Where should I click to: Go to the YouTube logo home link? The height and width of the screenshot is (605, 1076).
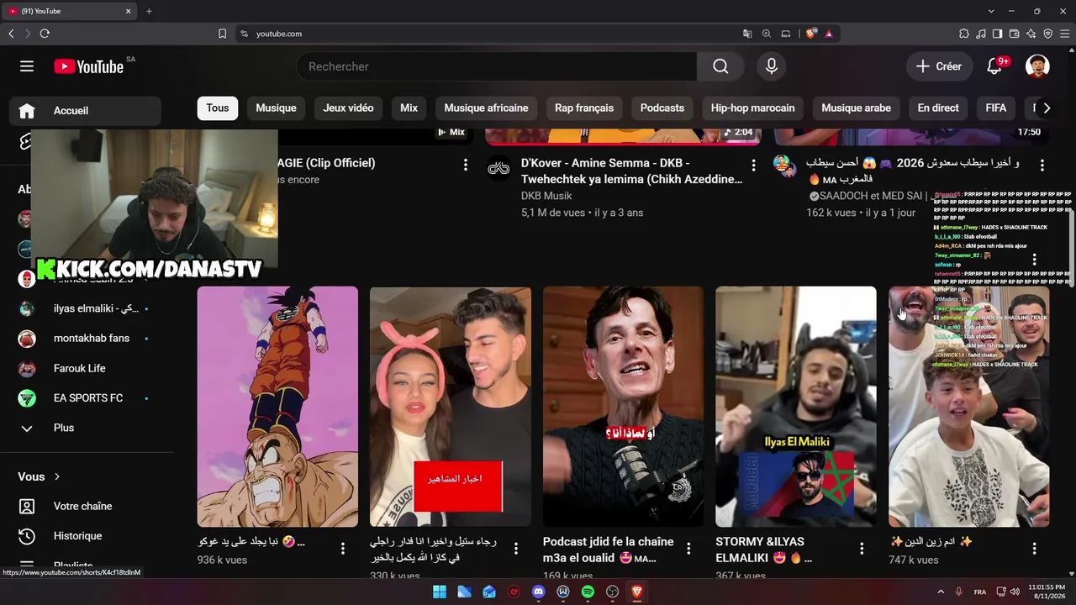coord(88,66)
